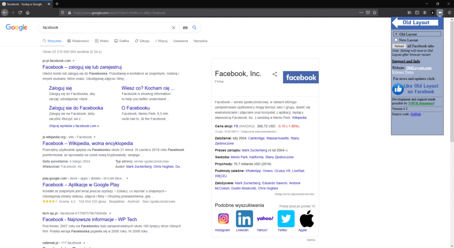Screen dimensions: 454x248
Task: Save page to Pocket
Action: (x=368, y=12)
